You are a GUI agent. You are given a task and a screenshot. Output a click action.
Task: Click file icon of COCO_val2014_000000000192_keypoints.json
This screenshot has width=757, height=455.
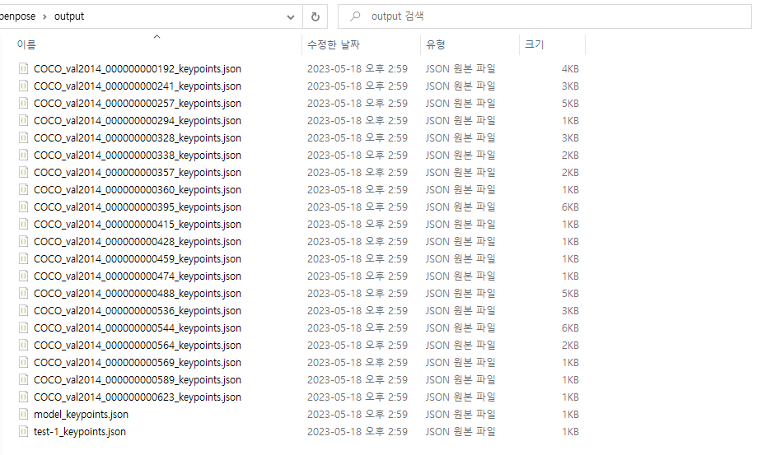pyautogui.click(x=23, y=68)
